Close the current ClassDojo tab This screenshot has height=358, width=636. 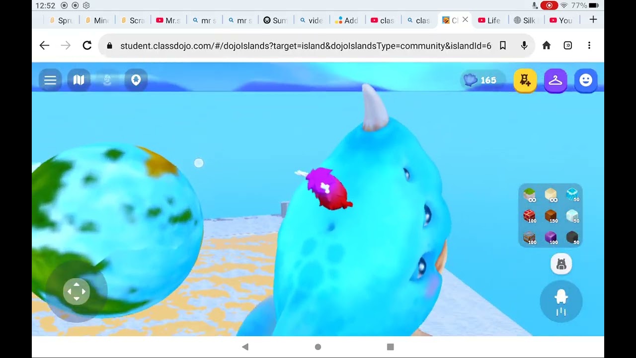pyautogui.click(x=465, y=20)
